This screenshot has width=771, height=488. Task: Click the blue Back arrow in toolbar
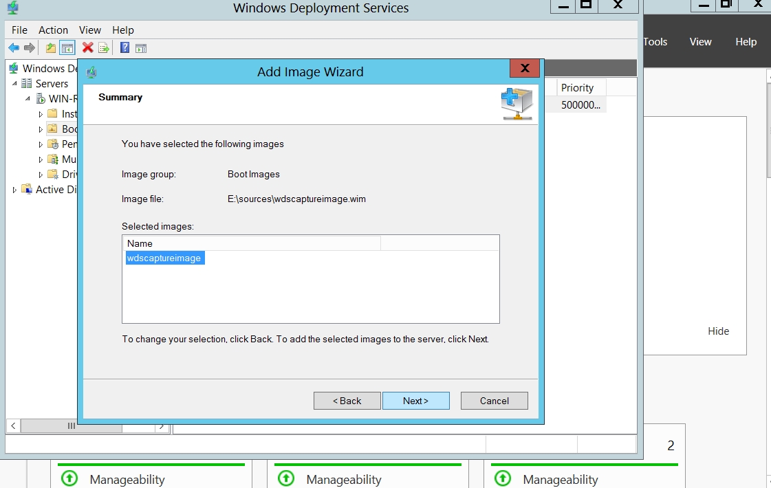pos(13,47)
